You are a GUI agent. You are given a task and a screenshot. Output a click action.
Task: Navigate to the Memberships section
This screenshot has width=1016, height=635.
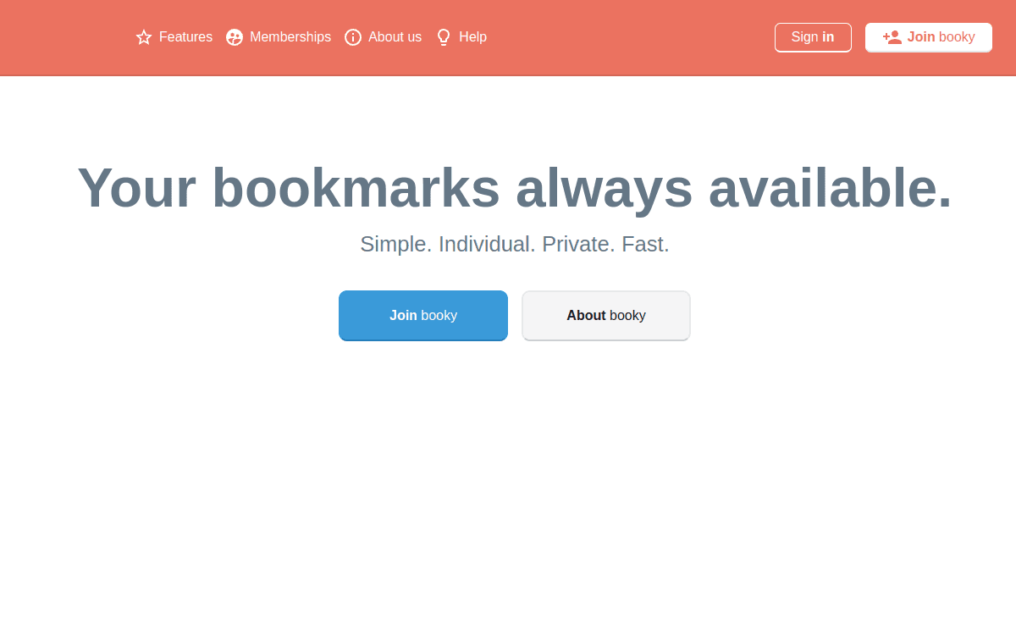coord(290,37)
